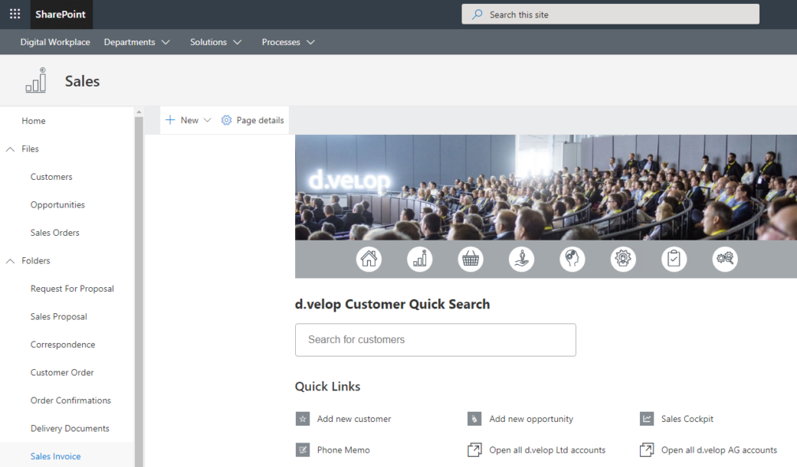797x467 pixels.
Task: Open Customers in left navigation
Action: pos(51,177)
